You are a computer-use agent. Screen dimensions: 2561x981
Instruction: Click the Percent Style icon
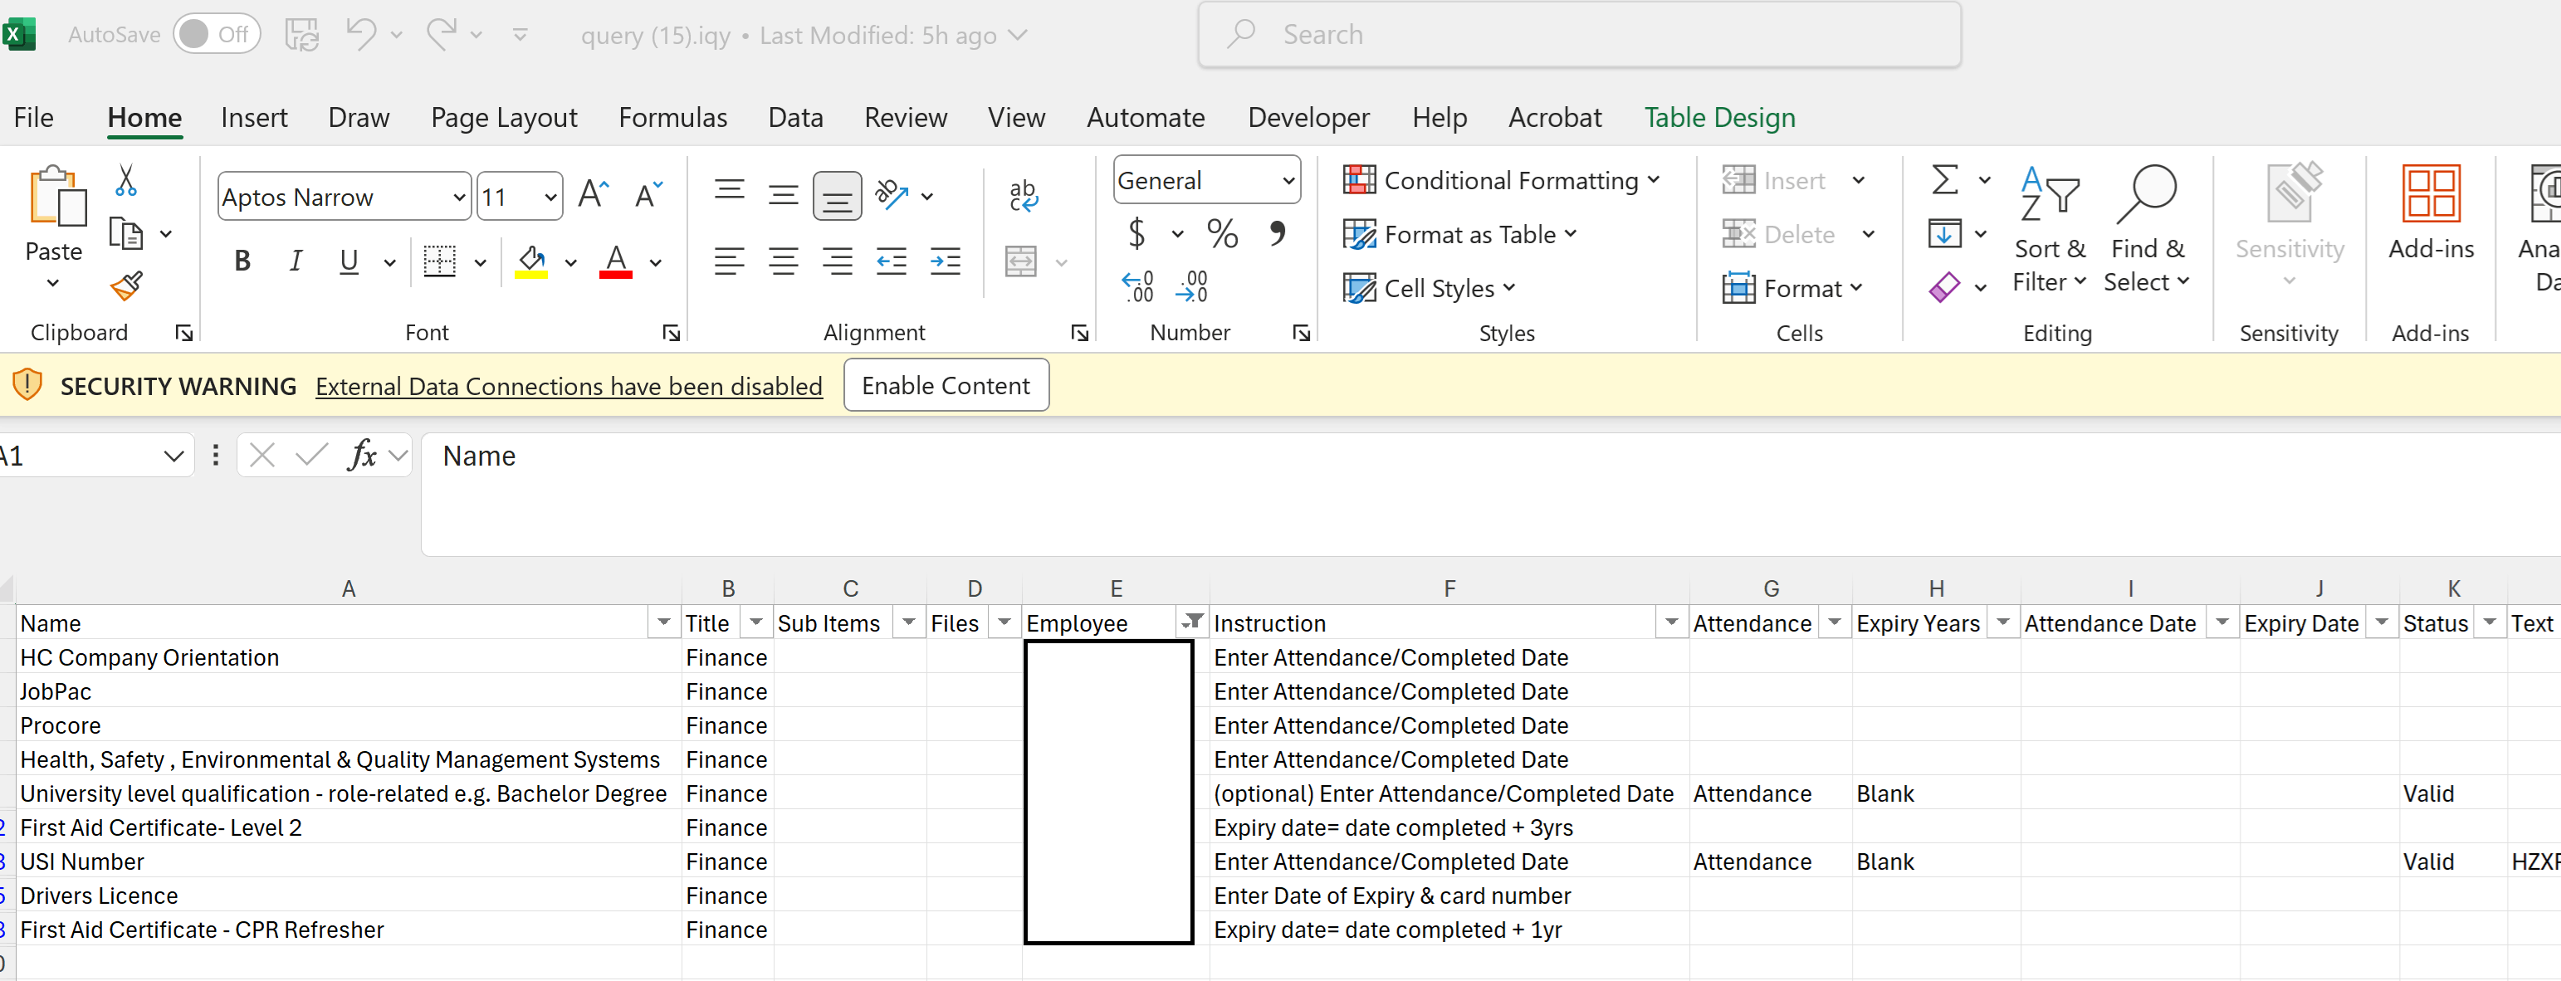pos(1222,235)
